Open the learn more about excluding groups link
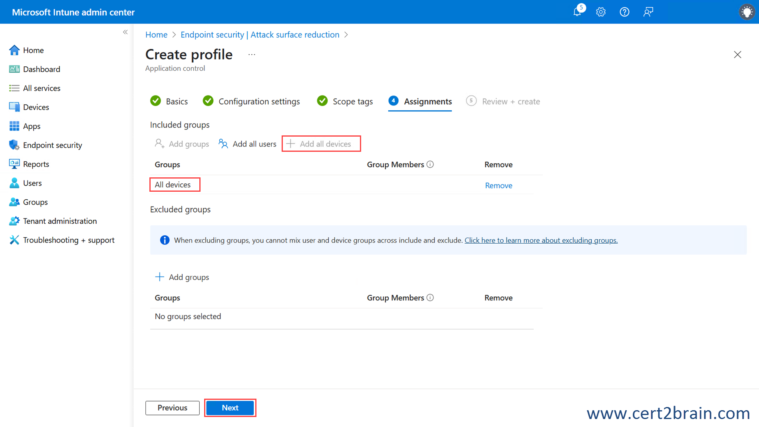The height and width of the screenshot is (427, 759). coord(541,240)
